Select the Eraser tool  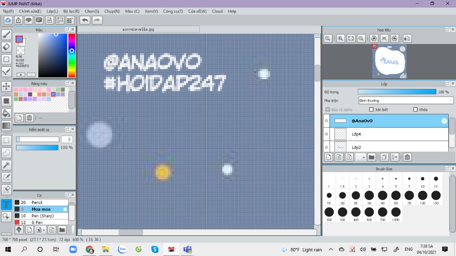tap(6, 47)
